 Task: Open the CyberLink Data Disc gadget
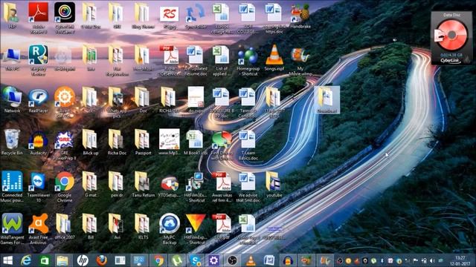pyautogui.click(x=451, y=38)
